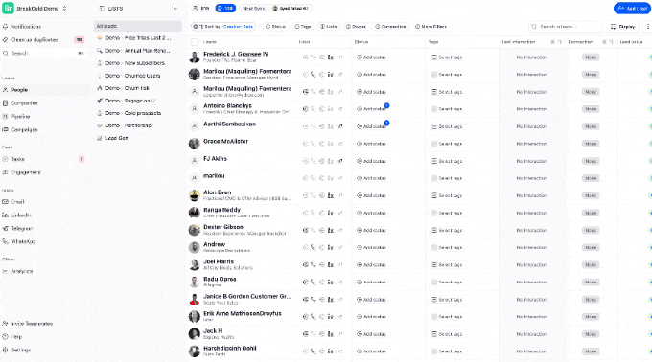Open Frederick J. Gransee IV's avatar photo
Image resolution: width=652 pixels, height=362 pixels.
[x=195, y=57]
